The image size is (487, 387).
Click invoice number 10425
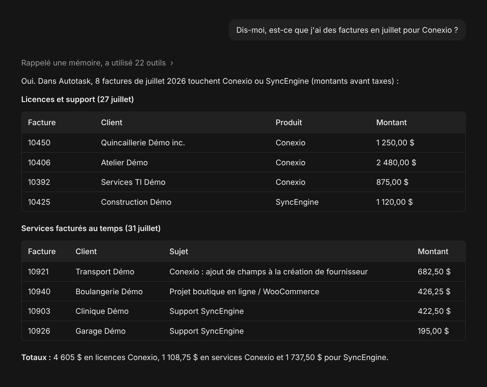point(39,202)
